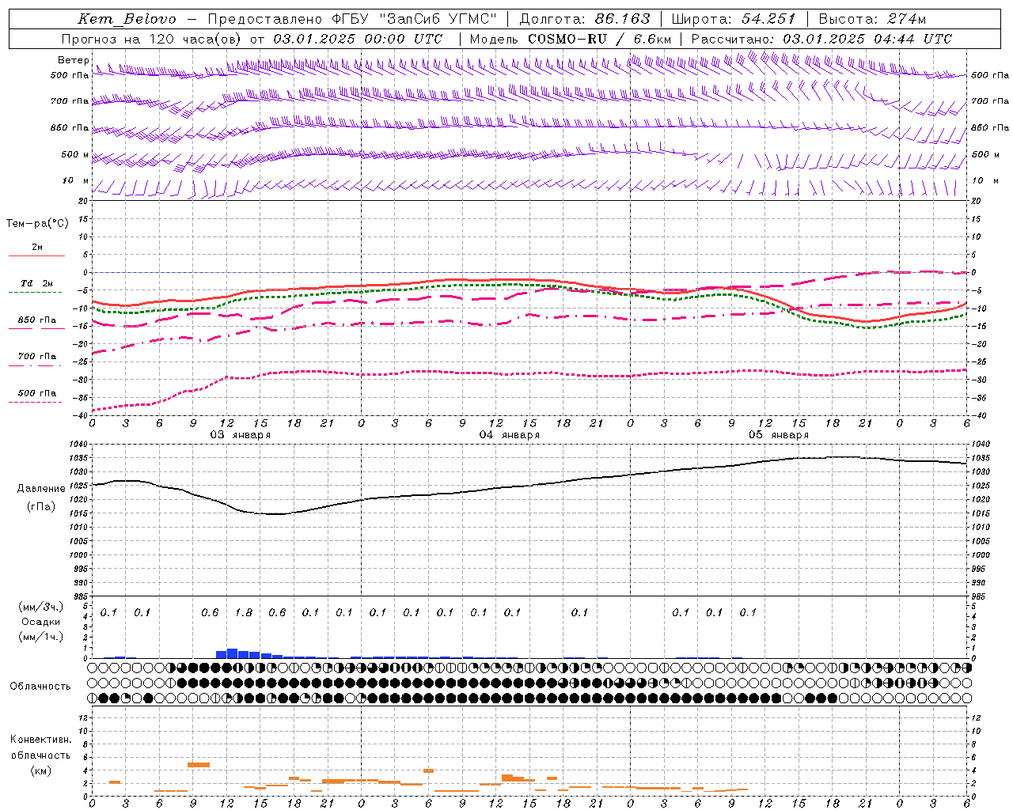1013x810 pixels.
Task: Click the 'Конвективн.' convective cloud label
Action: 41,740
